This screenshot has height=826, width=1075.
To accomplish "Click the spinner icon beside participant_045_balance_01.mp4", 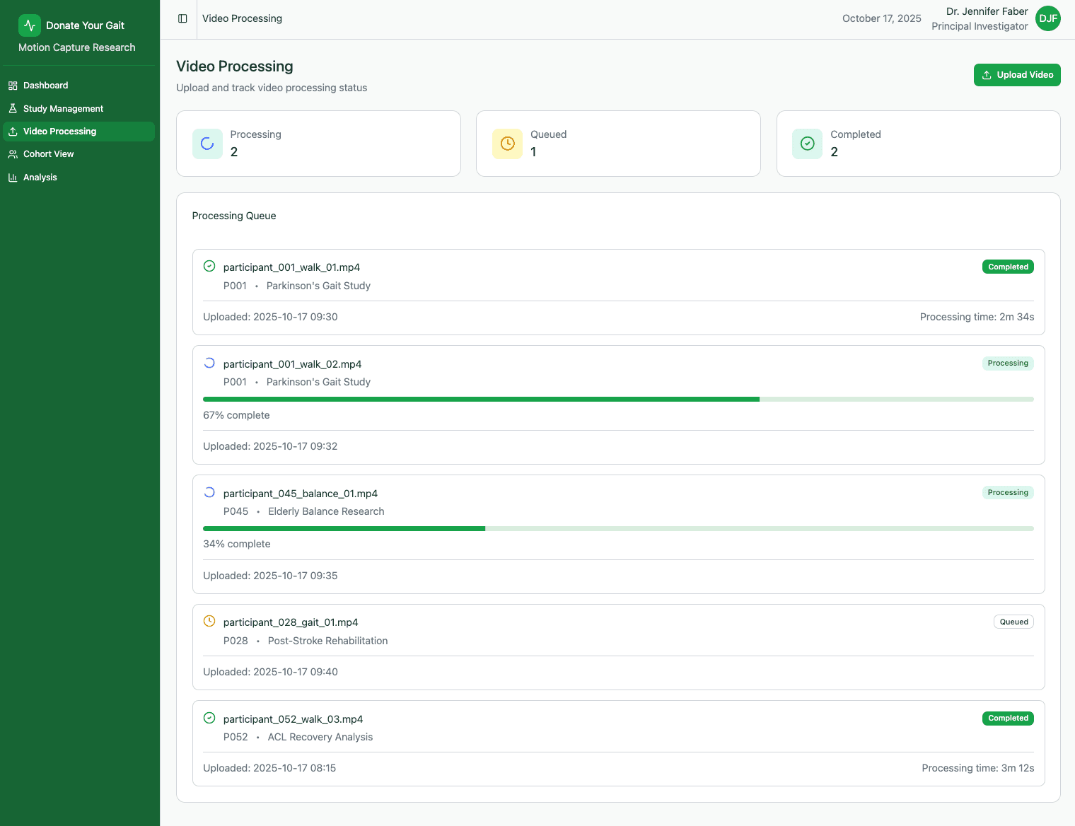I will (x=209, y=491).
